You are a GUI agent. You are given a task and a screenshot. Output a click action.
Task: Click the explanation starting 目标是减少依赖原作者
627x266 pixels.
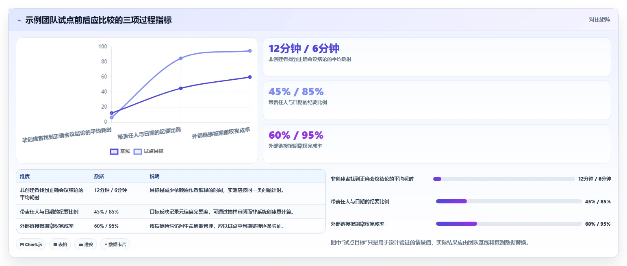[x=217, y=190]
